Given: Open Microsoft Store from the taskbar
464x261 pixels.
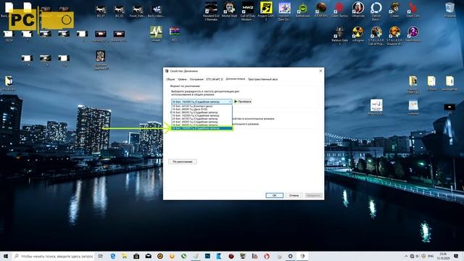Looking at the screenshot, I should (136, 256).
